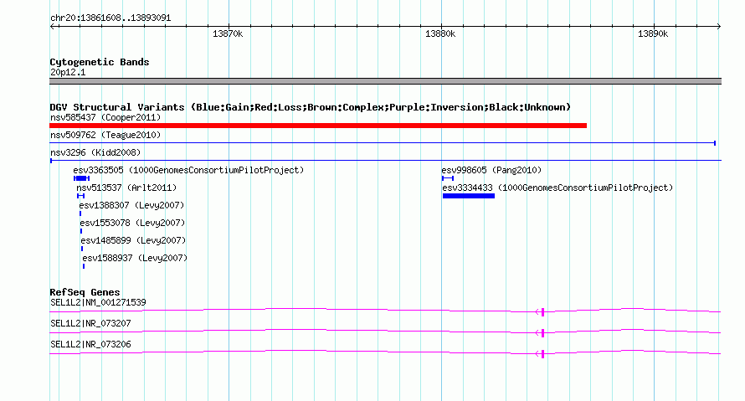Open the esv1388307 (Levy2007) label
Viewport: 745px width, 401px height.
tap(131, 205)
